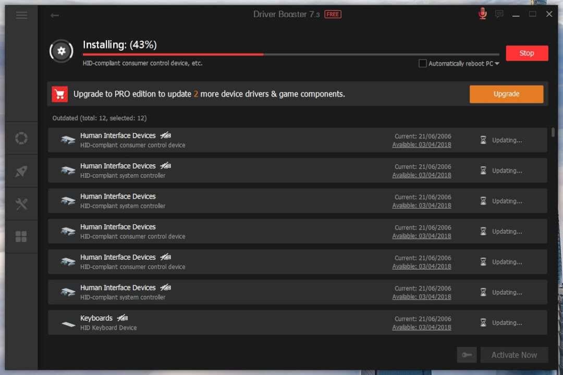Click the gear logo next to Installing progress
This screenshot has width=563, height=375.
pyautogui.click(x=61, y=51)
